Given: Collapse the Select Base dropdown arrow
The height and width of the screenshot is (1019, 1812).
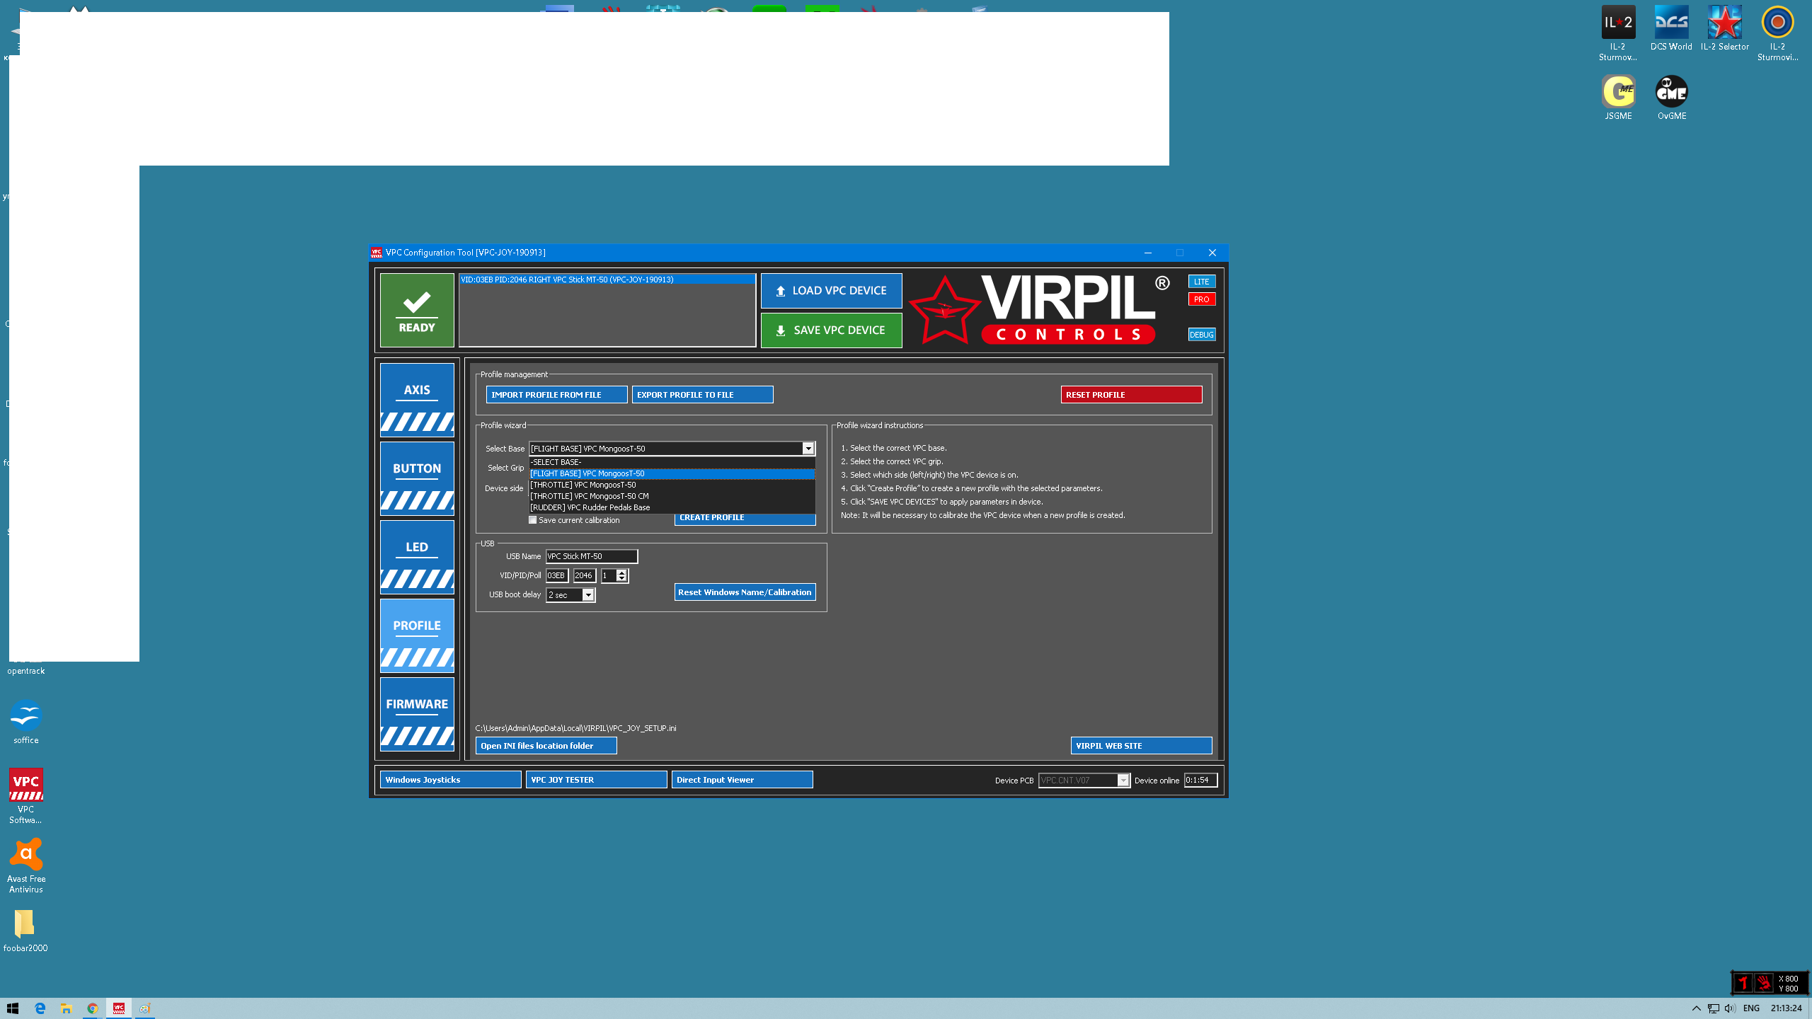Looking at the screenshot, I should click(808, 449).
